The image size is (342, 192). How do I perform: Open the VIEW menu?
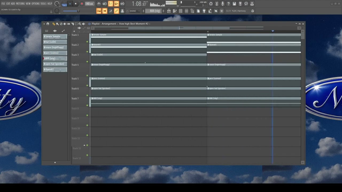pos(28,4)
